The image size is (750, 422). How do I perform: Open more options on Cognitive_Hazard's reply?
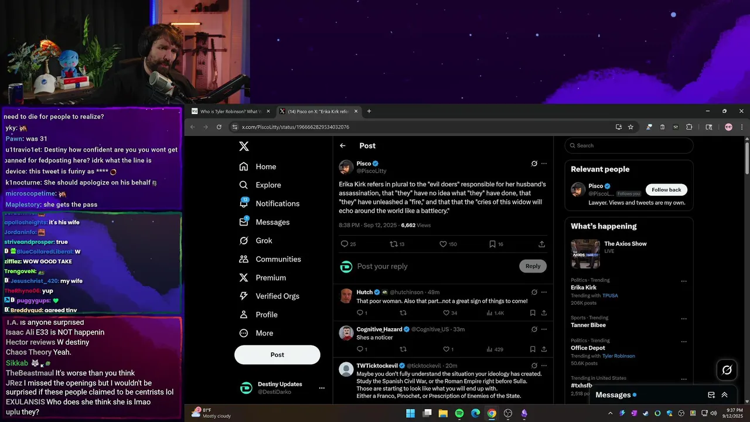[x=544, y=329]
